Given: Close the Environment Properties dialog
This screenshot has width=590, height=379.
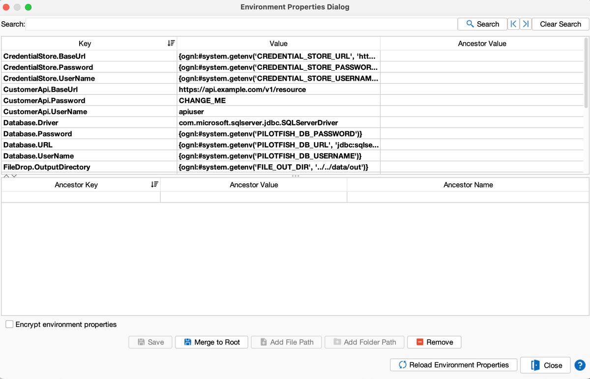Looking at the screenshot, I should pos(545,365).
